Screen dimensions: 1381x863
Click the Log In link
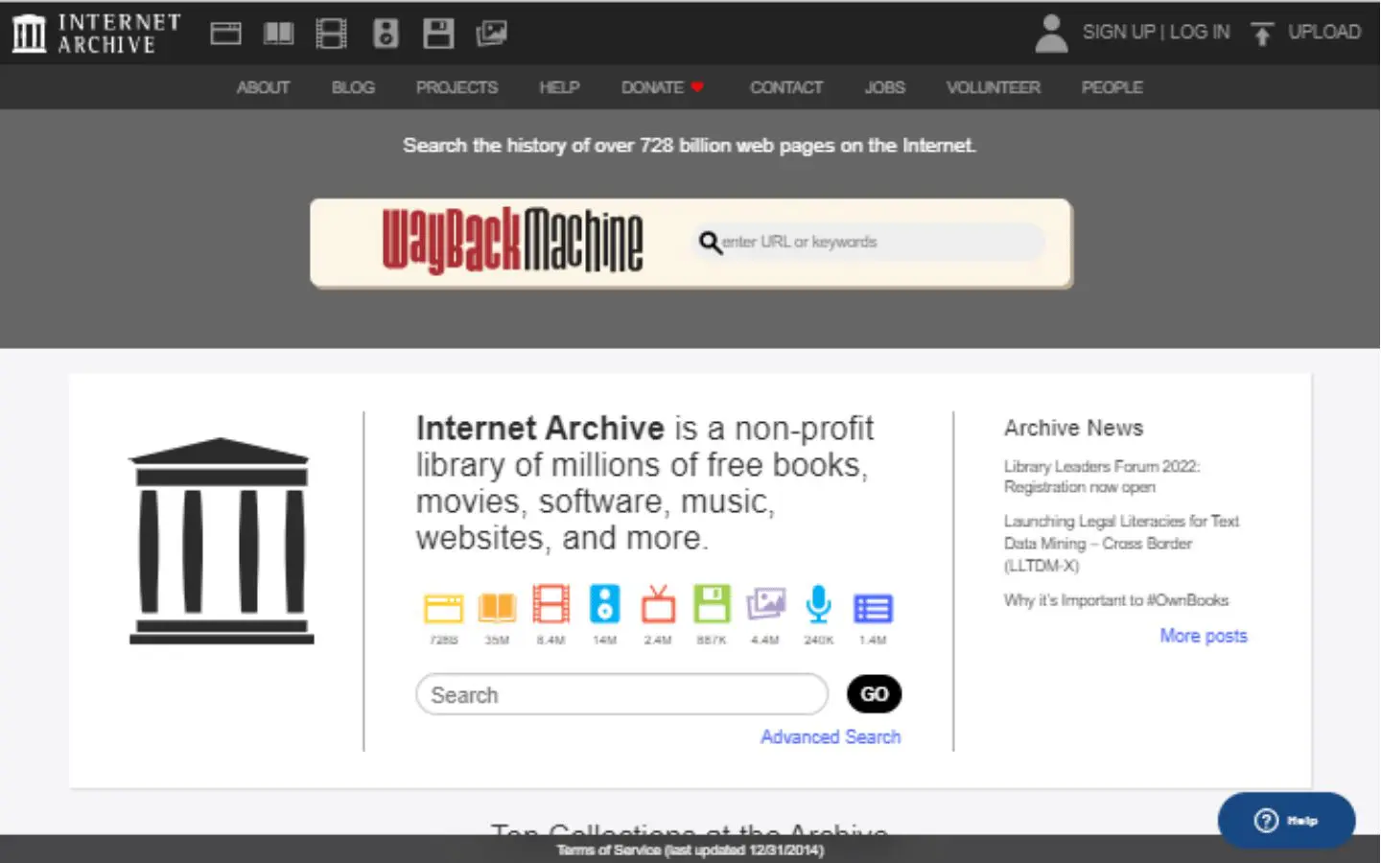coord(1200,32)
